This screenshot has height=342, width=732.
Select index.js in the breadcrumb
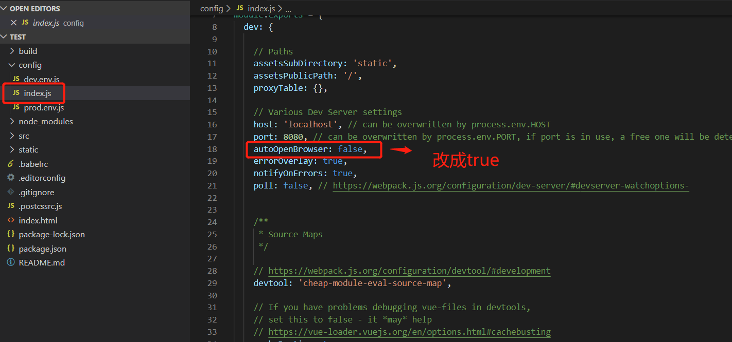(262, 9)
